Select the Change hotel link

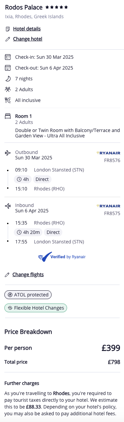point(28,39)
